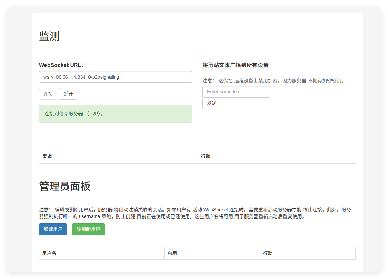Click 注意 label above the broadcast text field
The height and width of the screenshot is (279, 388).
click(208, 81)
